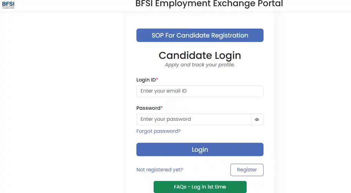Follow the Forgot password? link
The image size is (351, 193).
158,131
